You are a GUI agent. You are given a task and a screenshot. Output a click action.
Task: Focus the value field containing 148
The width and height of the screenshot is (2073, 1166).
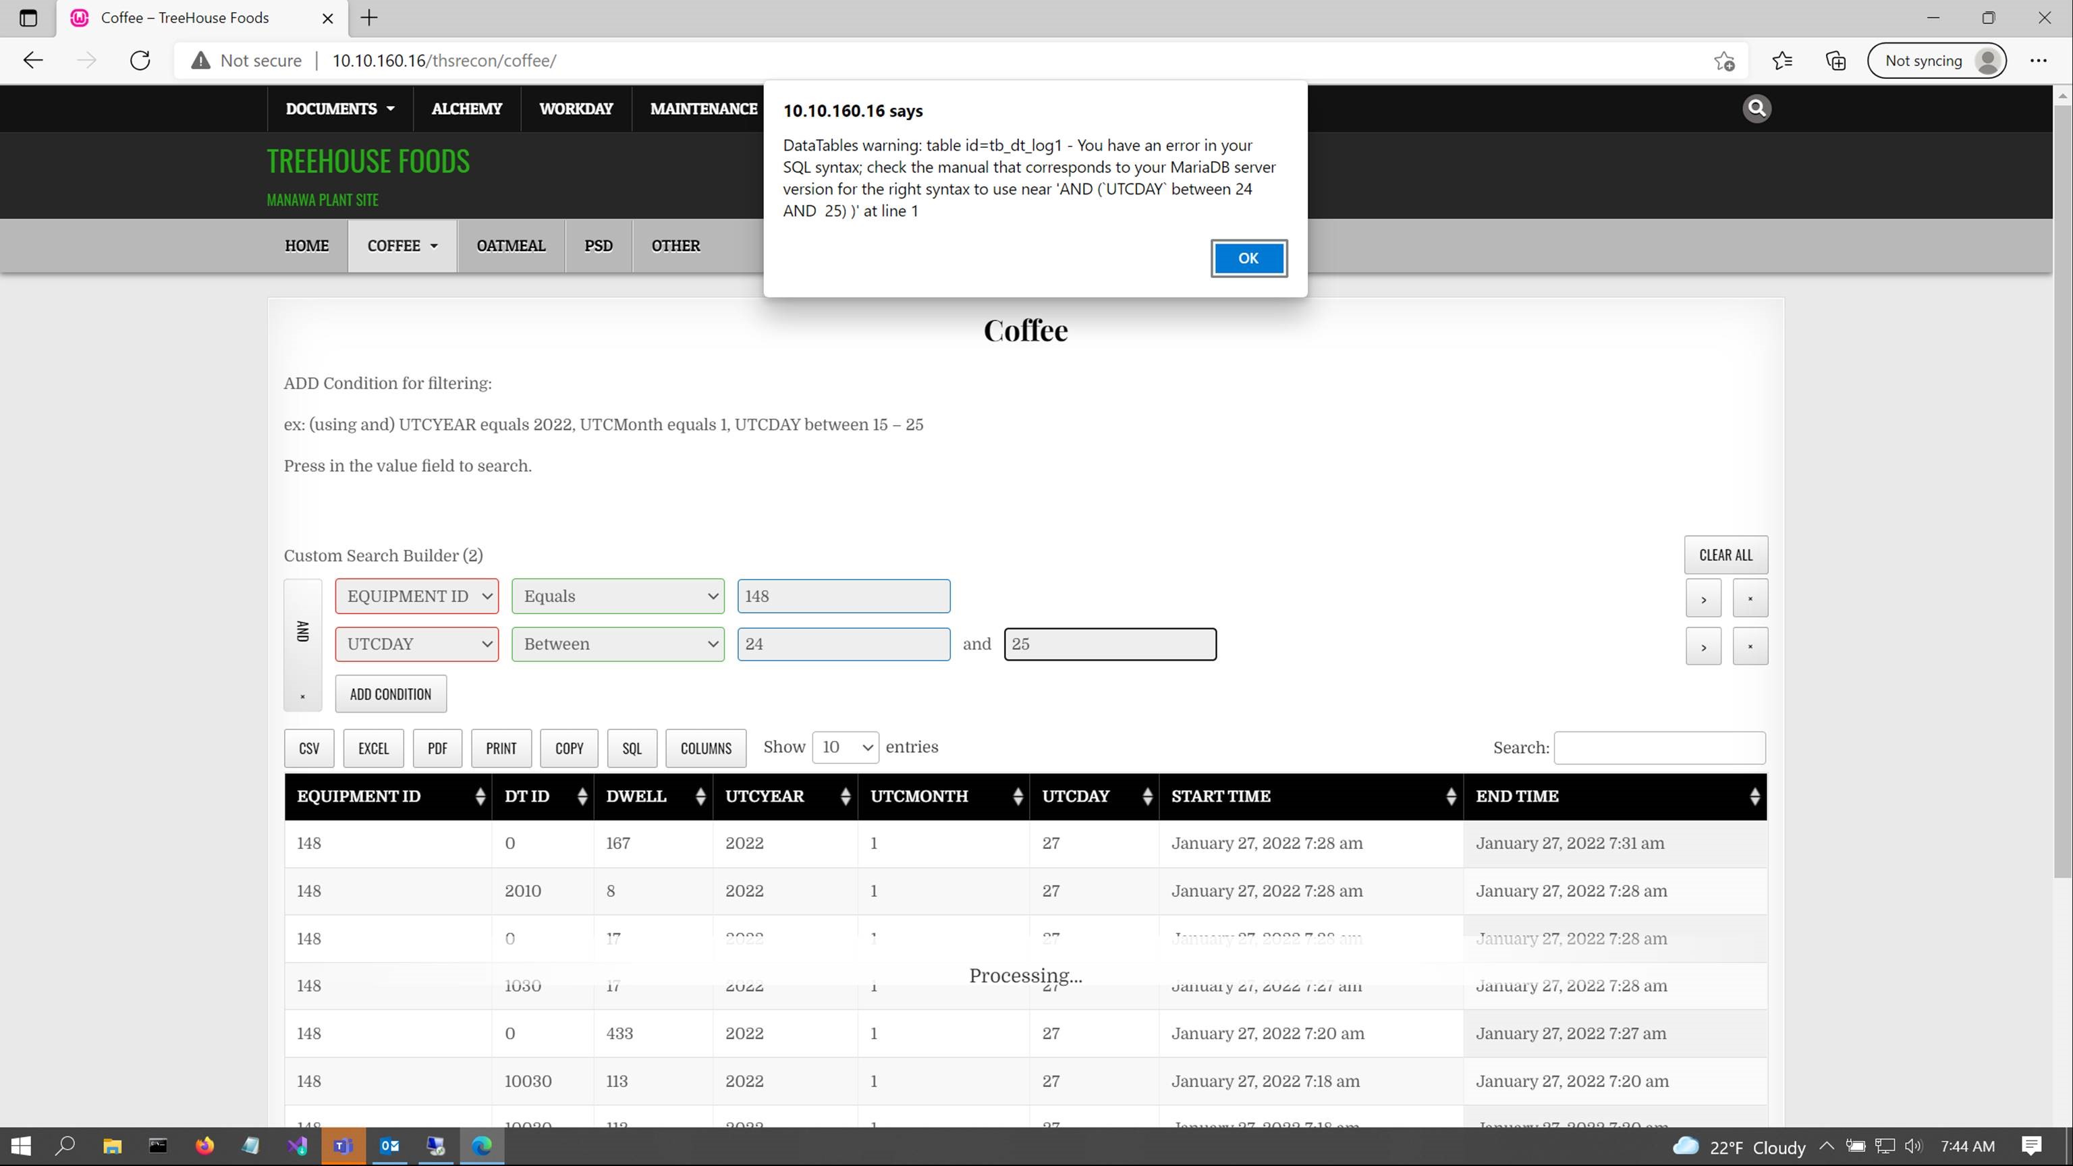click(x=844, y=596)
